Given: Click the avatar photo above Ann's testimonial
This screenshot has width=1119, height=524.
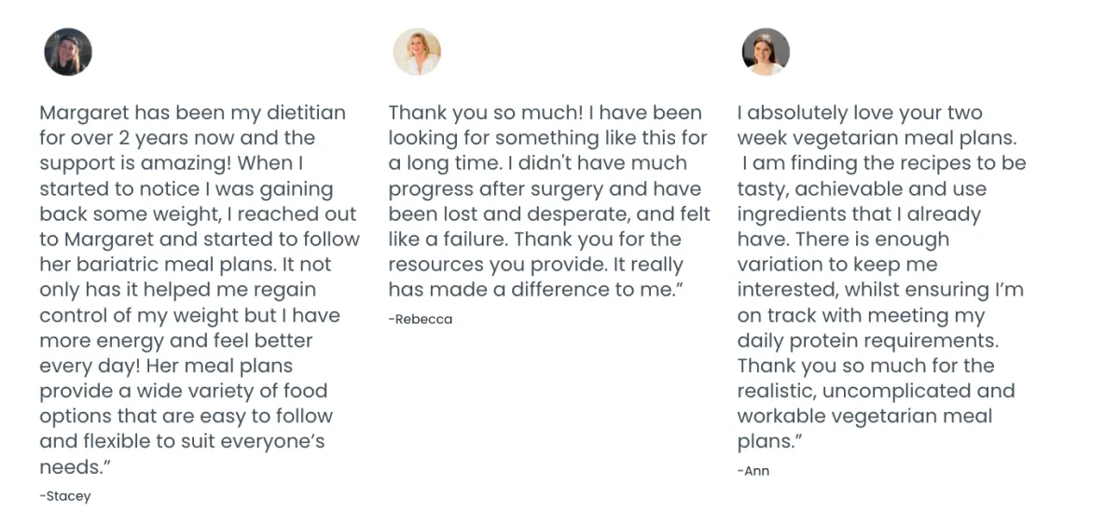Looking at the screenshot, I should [766, 51].
